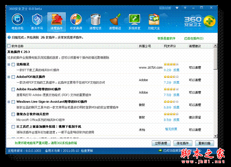The height and width of the screenshot is (167, 231).
Task: Select the 清理插件 plugin cleanup module
Action: pos(56,22)
